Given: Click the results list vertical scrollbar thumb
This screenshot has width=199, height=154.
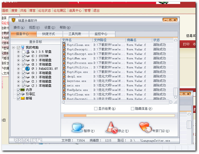Looking at the screenshot, I should 175,91.
